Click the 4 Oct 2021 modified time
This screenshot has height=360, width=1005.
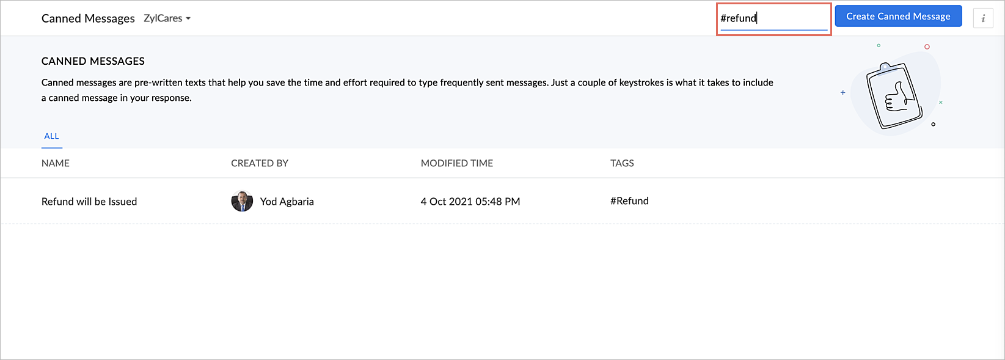point(470,201)
